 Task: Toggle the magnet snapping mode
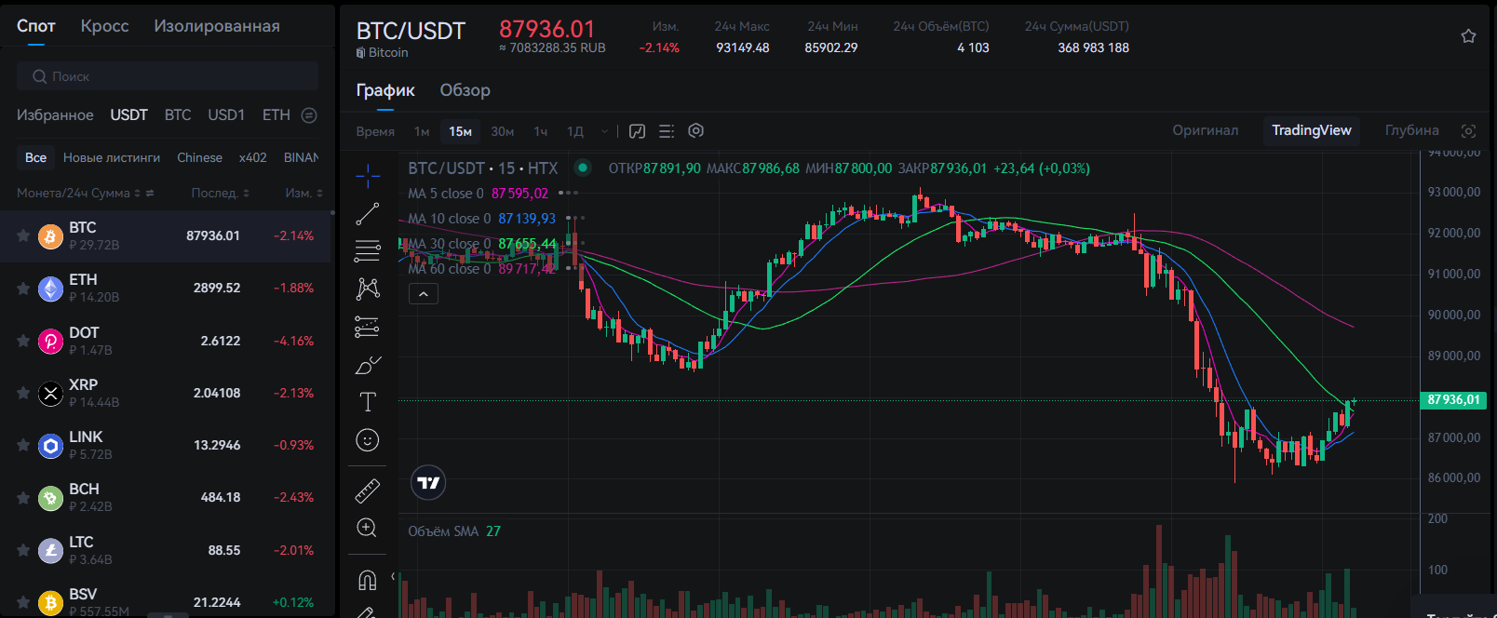pos(368,580)
